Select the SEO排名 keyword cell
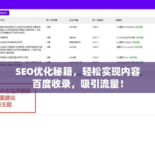Screen dimensions: 155x155 (73, 27)
